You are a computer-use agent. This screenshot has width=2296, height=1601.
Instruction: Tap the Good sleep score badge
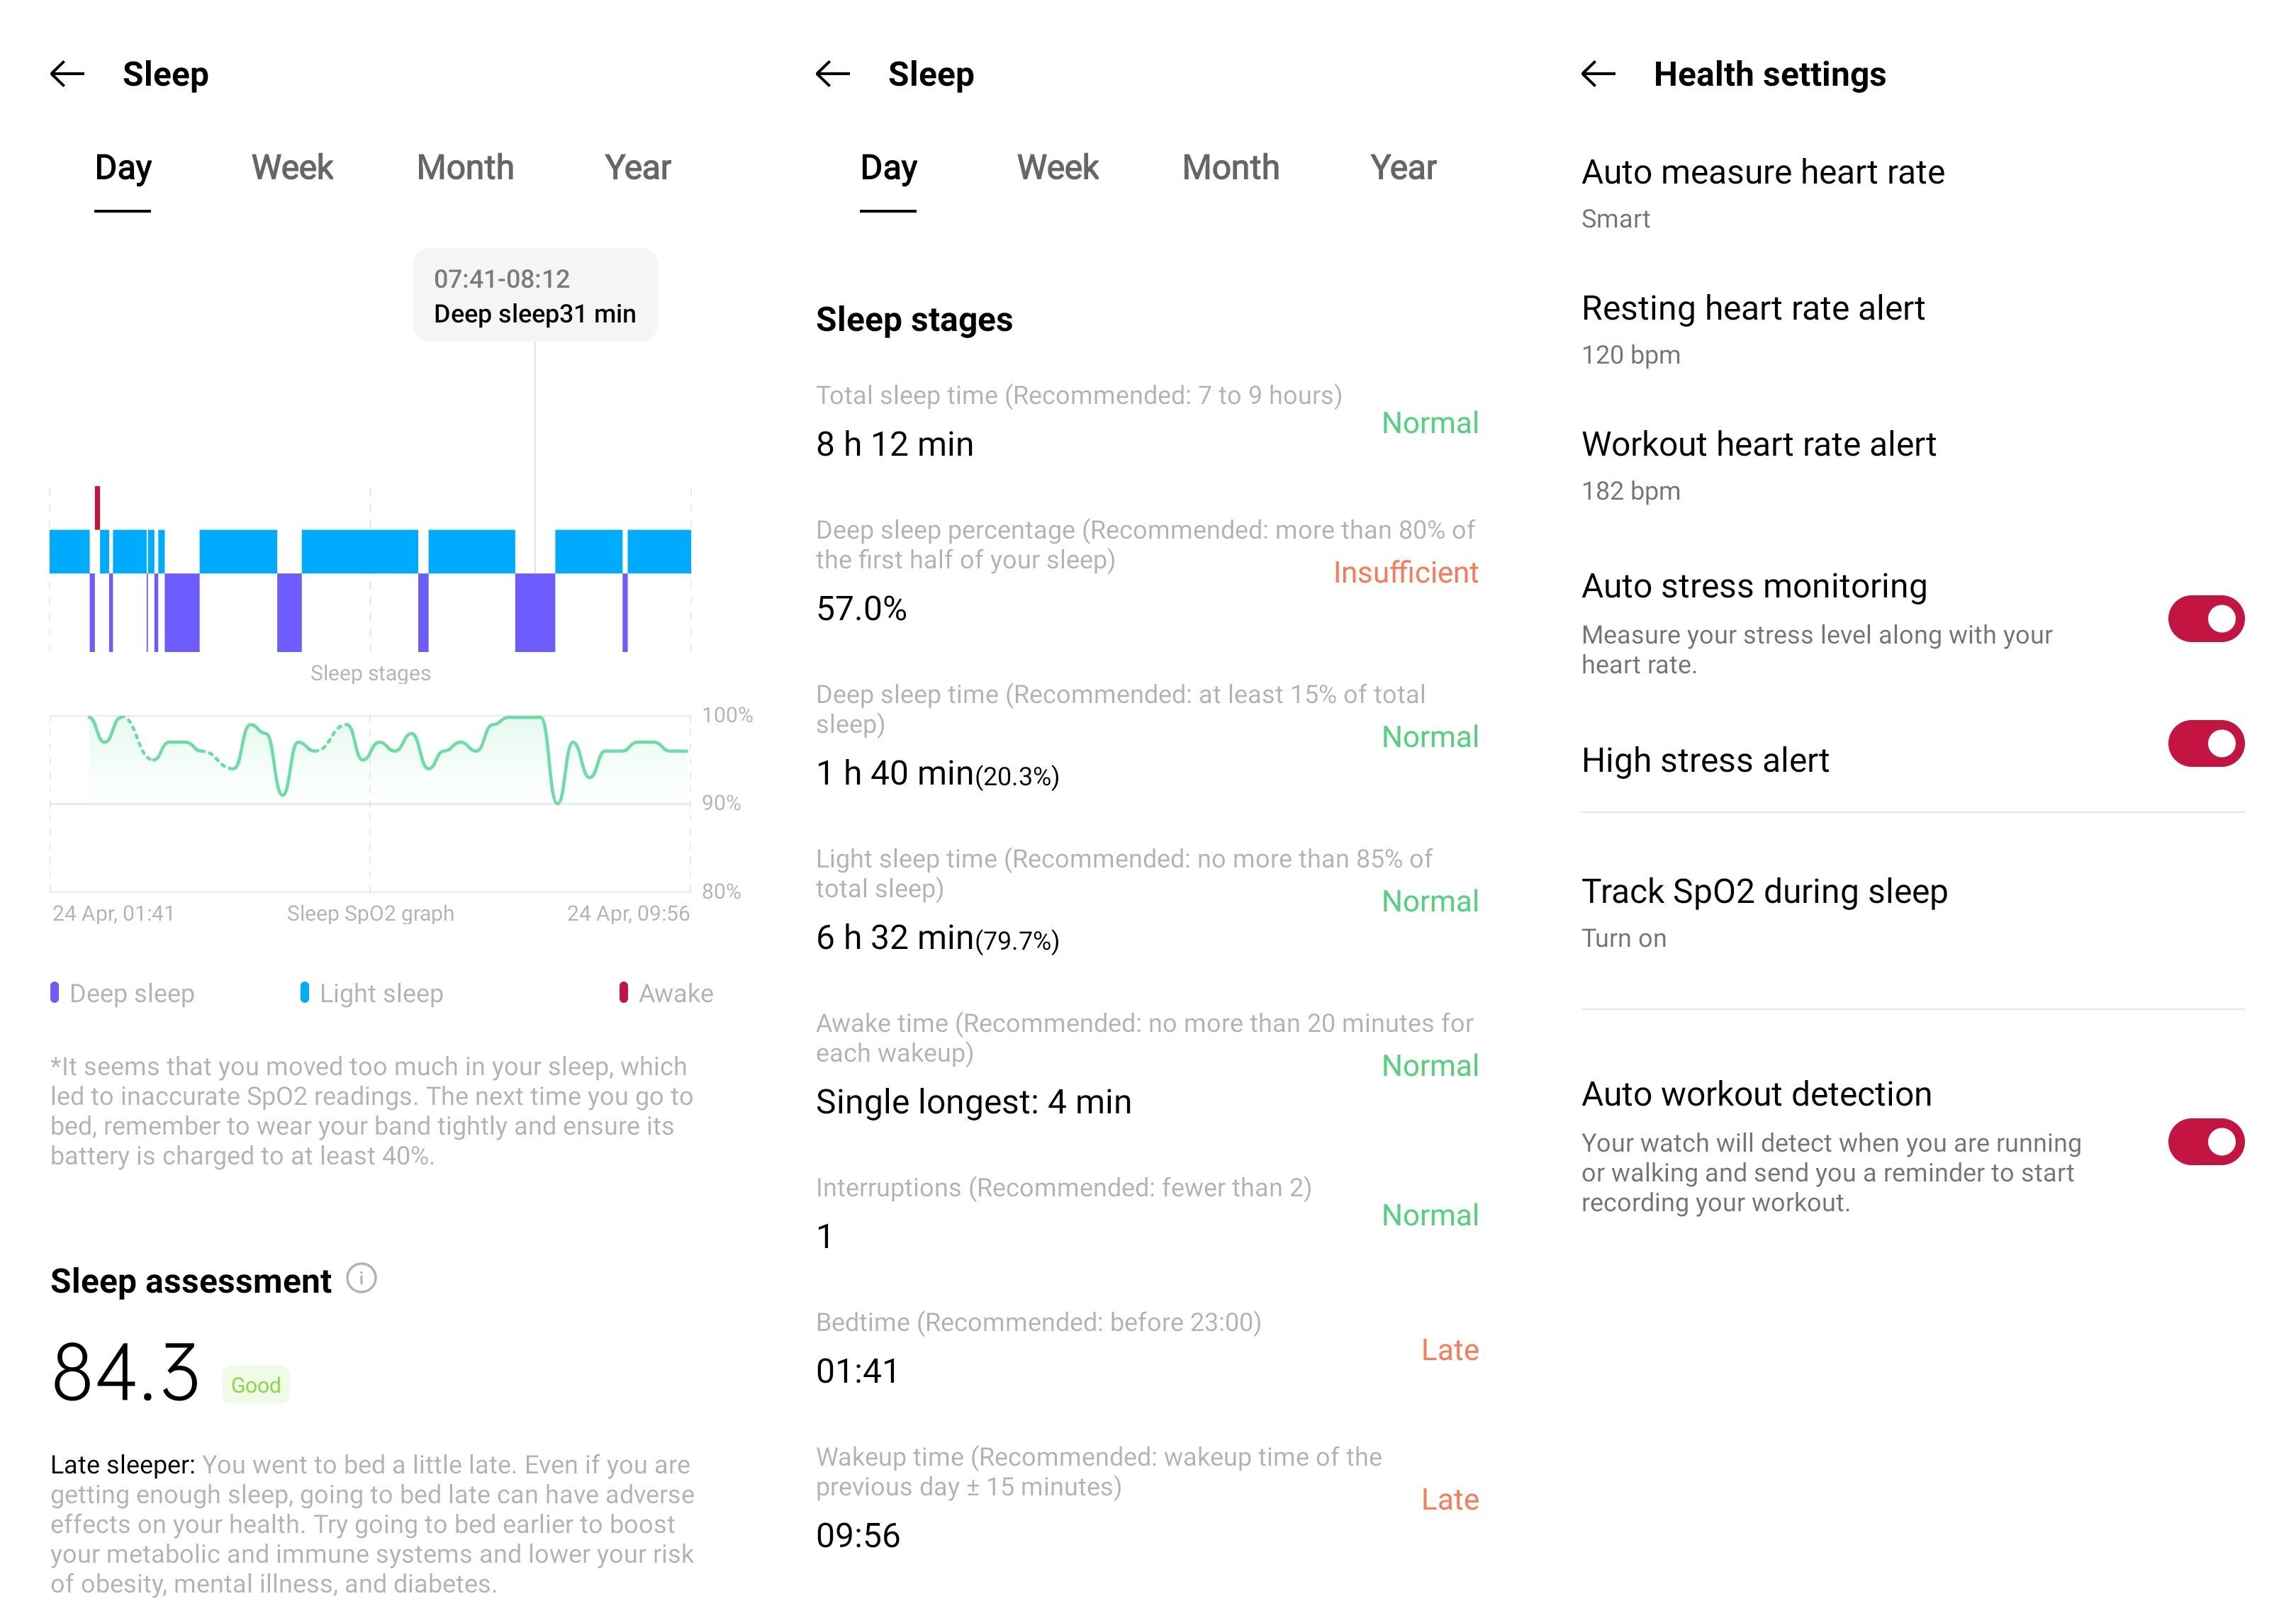256,1384
